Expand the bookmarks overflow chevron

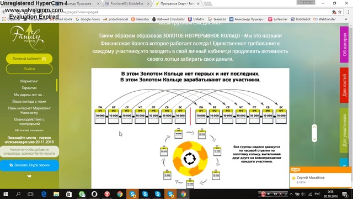tap(346, 19)
